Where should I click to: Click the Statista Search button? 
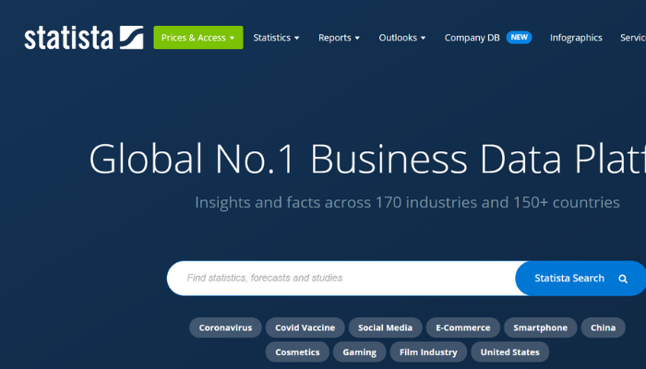click(x=580, y=278)
